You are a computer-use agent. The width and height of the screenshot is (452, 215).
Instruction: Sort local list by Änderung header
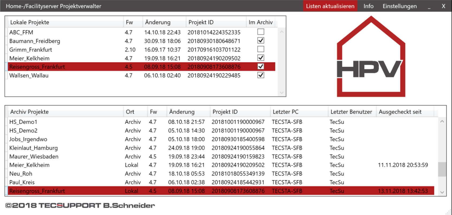point(164,22)
